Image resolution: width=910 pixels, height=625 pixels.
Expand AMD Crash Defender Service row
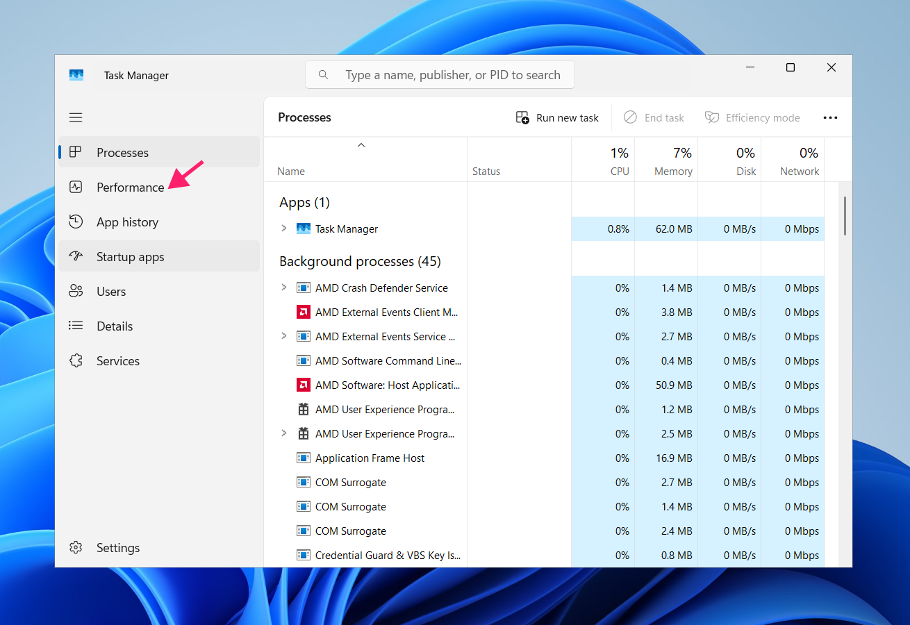(x=283, y=287)
